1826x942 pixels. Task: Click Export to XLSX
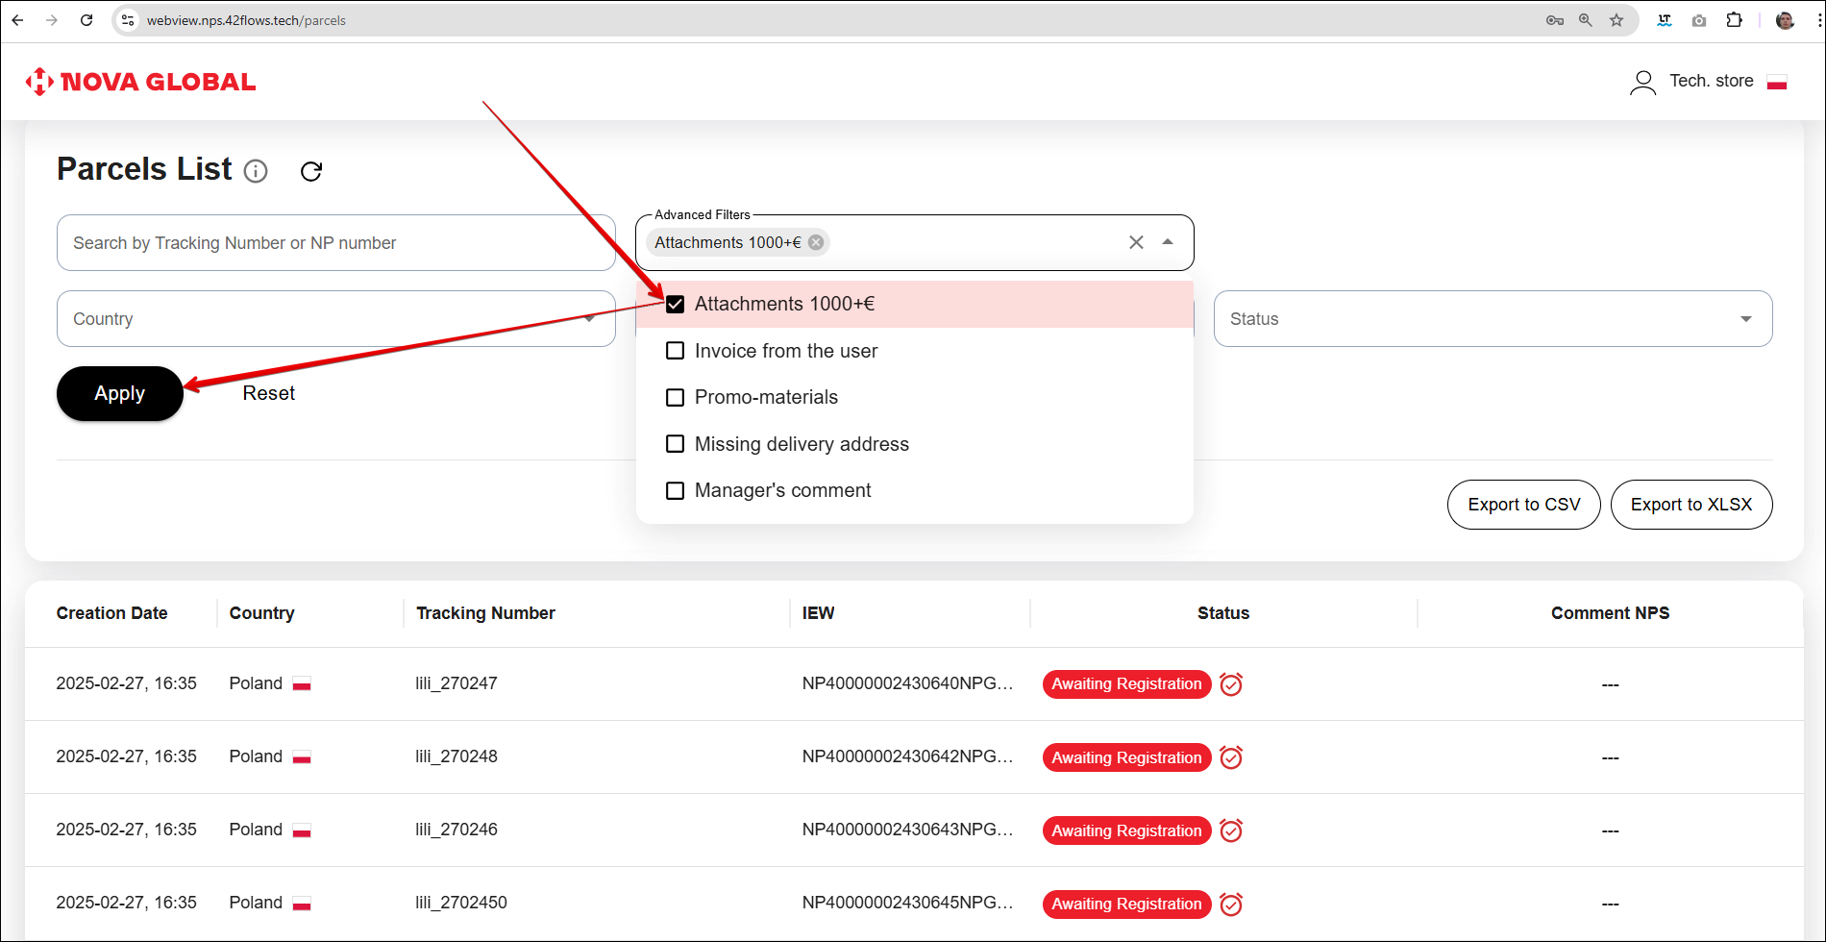(x=1690, y=505)
